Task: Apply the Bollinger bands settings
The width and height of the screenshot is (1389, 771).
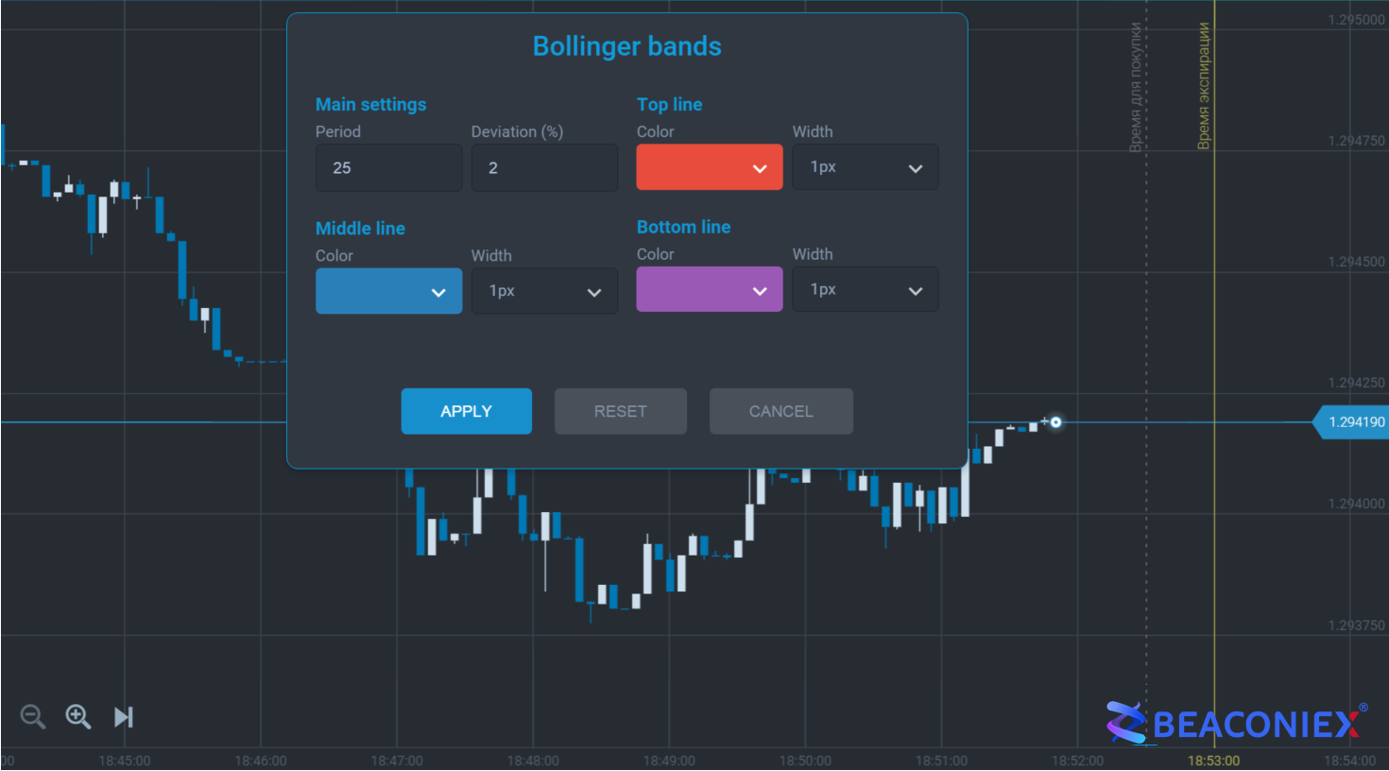Action: [x=467, y=411]
